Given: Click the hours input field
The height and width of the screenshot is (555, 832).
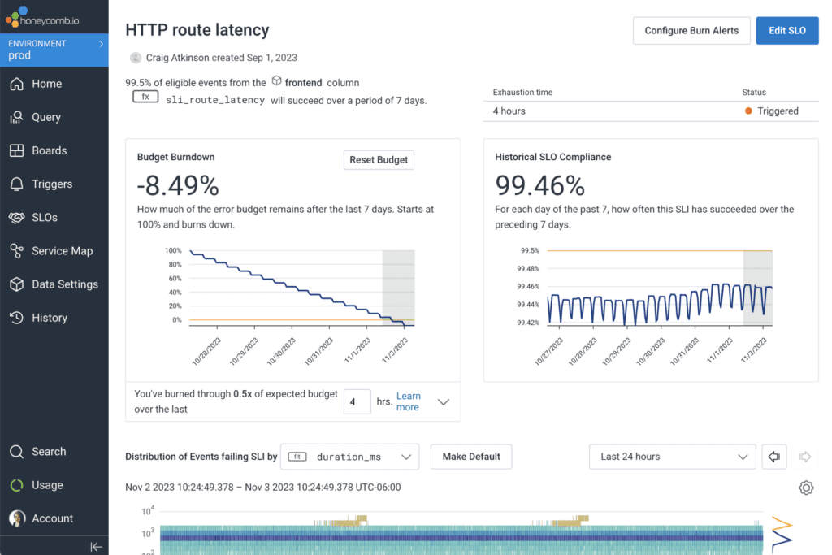Looking at the screenshot, I should pos(357,402).
